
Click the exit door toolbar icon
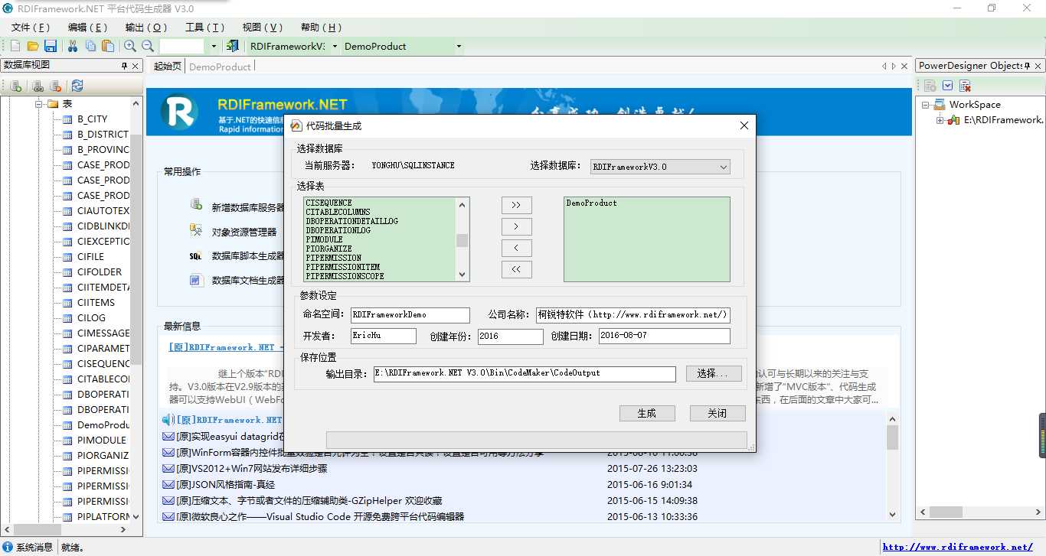pyautogui.click(x=233, y=46)
